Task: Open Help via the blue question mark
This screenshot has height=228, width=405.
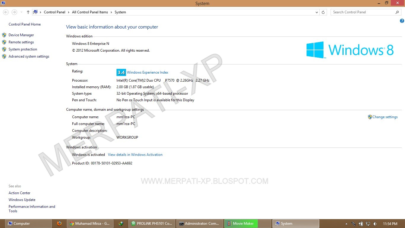Action: click(402, 21)
